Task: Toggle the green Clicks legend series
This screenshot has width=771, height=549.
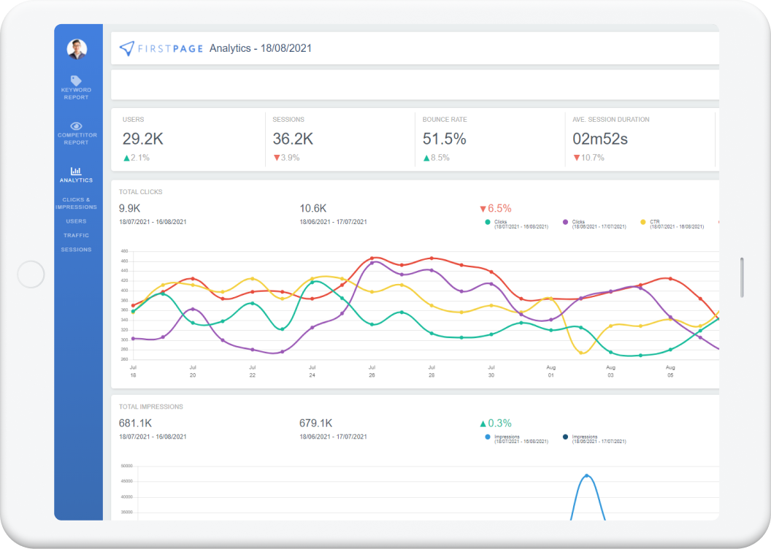Action: coord(487,222)
